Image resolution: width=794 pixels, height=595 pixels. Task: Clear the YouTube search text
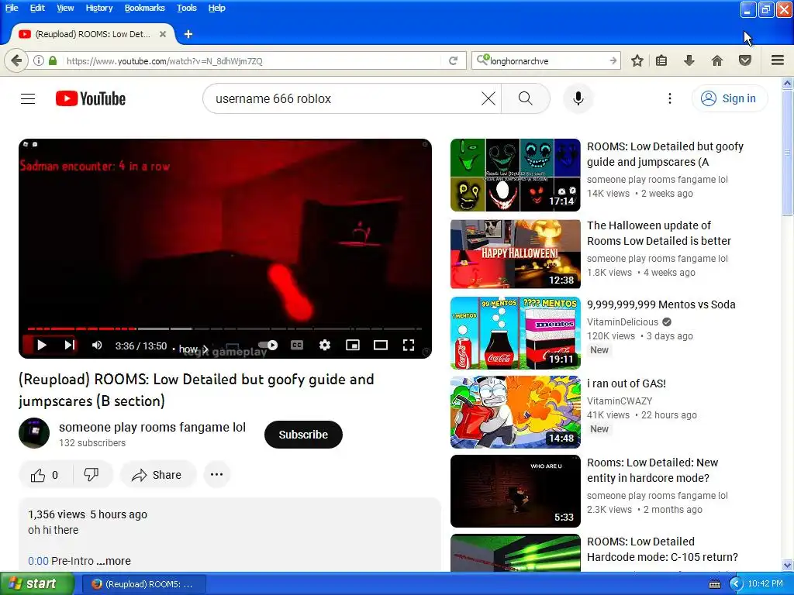tap(488, 98)
